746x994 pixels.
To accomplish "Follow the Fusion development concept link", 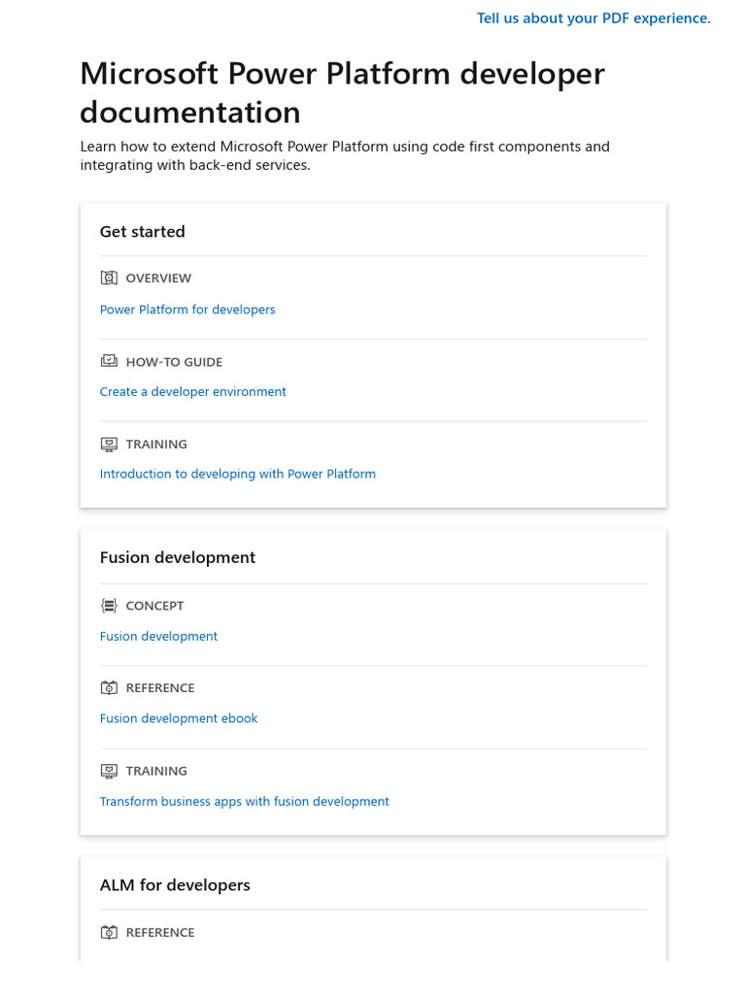I will pyautogui.click(x=158, y=637).
